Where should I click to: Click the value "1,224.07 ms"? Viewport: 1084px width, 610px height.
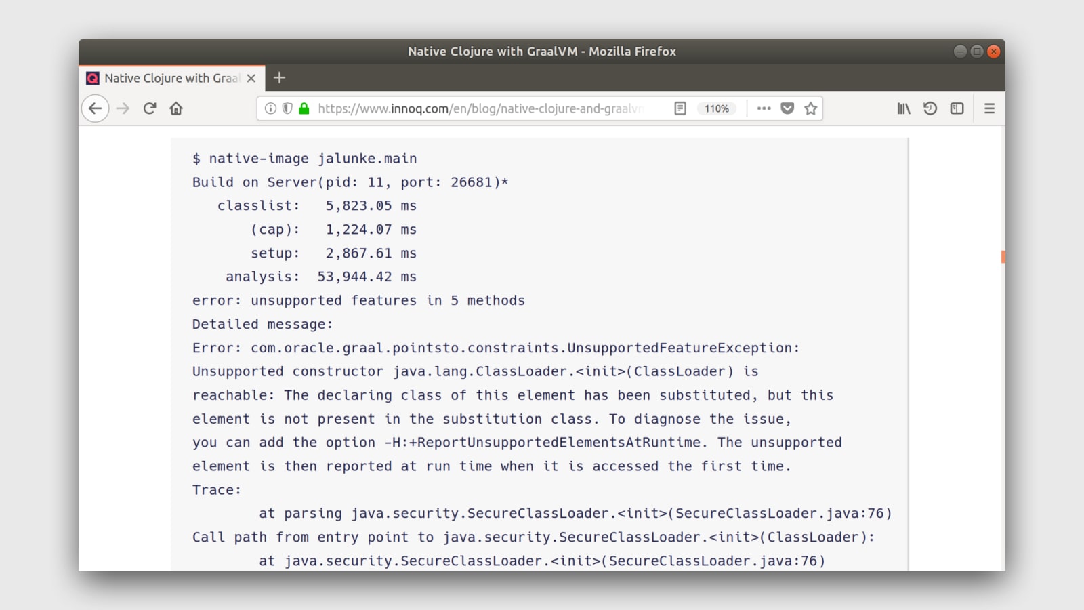pos(371,230)
